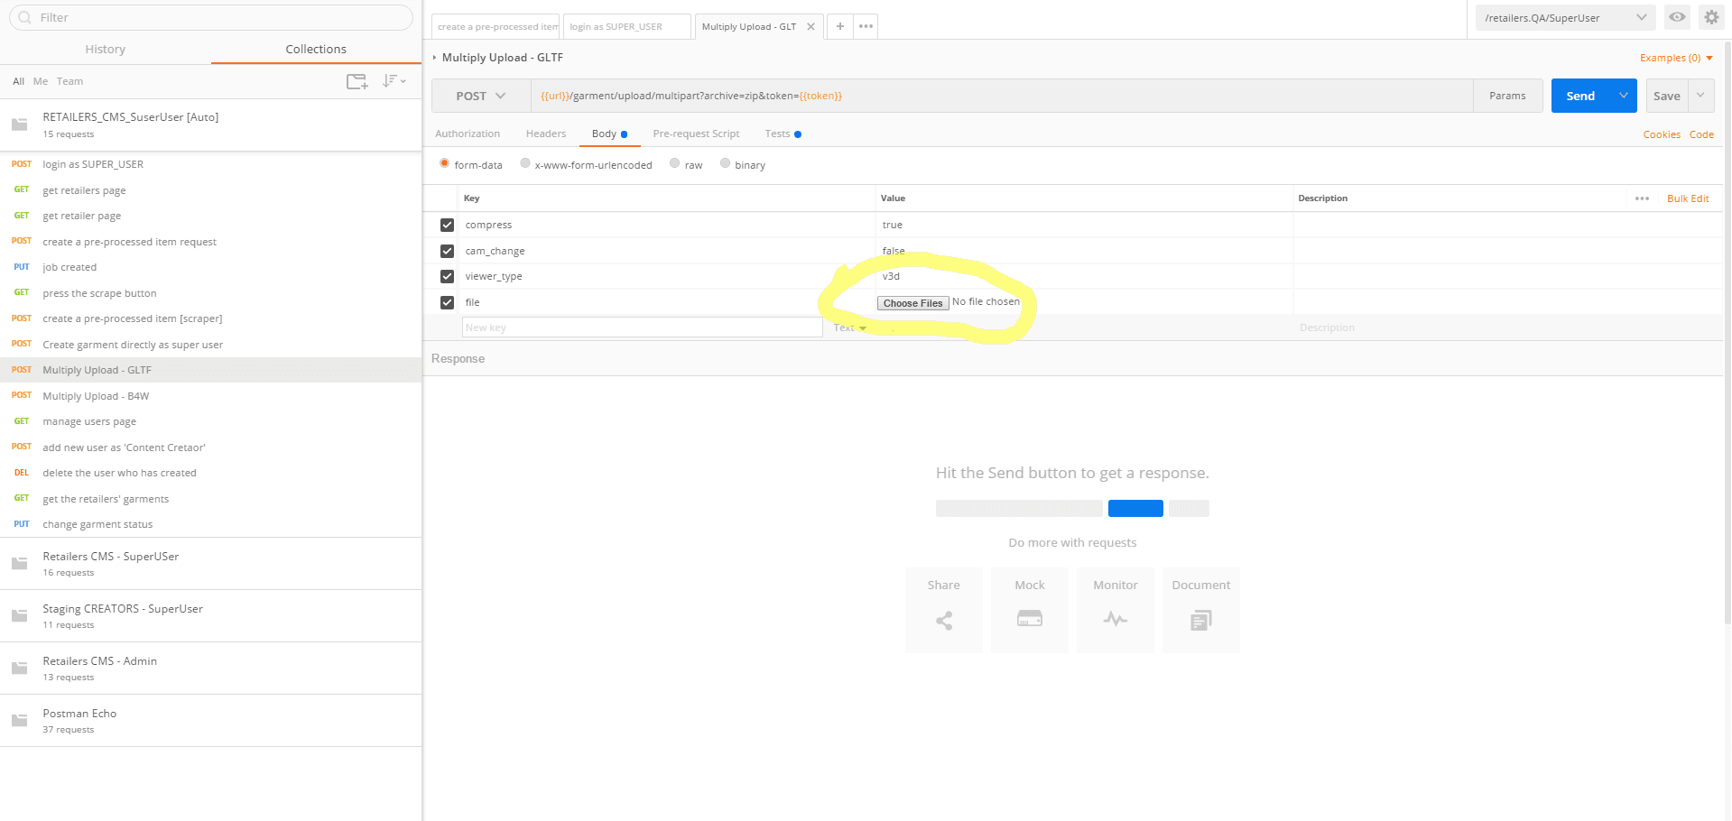Click the search icon in Filter box
This screenshot has height=821, width=1732.
tap(25, 17)
